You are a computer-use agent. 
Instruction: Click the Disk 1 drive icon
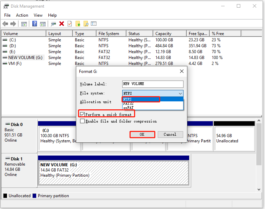(8, 158)
